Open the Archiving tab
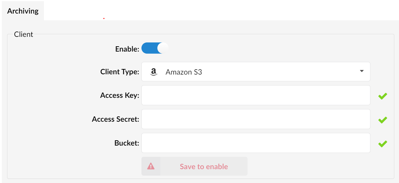The width and height of the screenshot is (399, 183). [x=23, y=11]
